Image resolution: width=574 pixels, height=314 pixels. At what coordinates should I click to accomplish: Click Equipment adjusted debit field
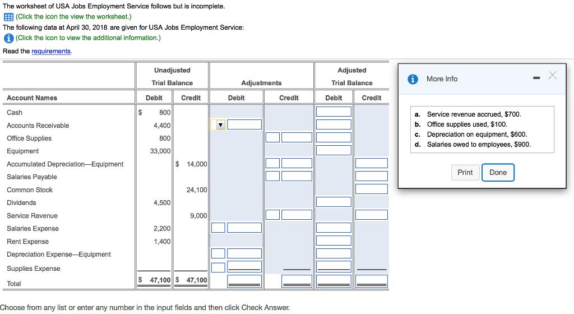coord(334,150)
